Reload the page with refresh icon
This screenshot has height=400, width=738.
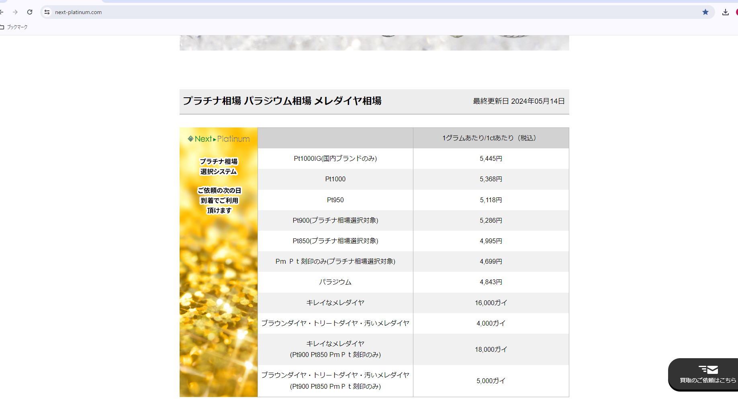pyautogui.click(x=30, y=12)
